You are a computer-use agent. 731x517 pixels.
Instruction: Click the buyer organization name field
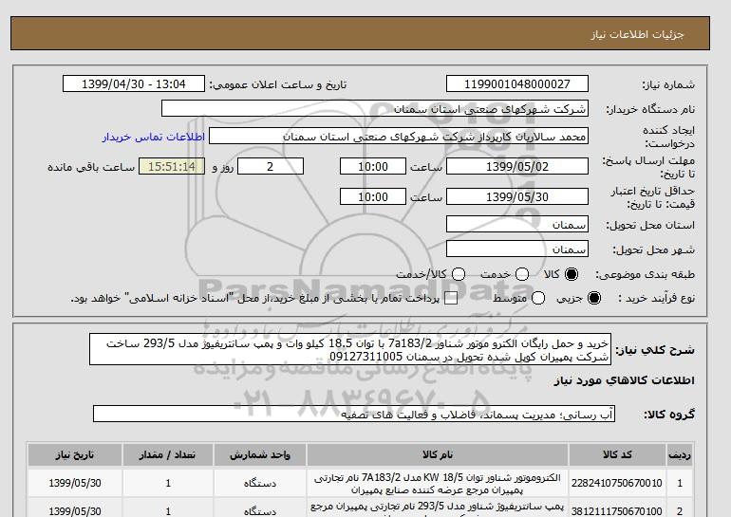tap(375, 108)
